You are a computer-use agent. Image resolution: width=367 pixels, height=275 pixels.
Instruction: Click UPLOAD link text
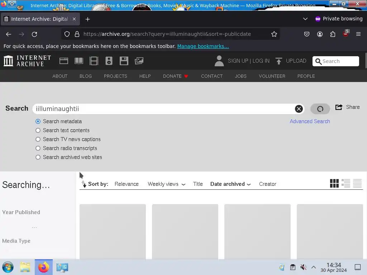tap(296, 61)
